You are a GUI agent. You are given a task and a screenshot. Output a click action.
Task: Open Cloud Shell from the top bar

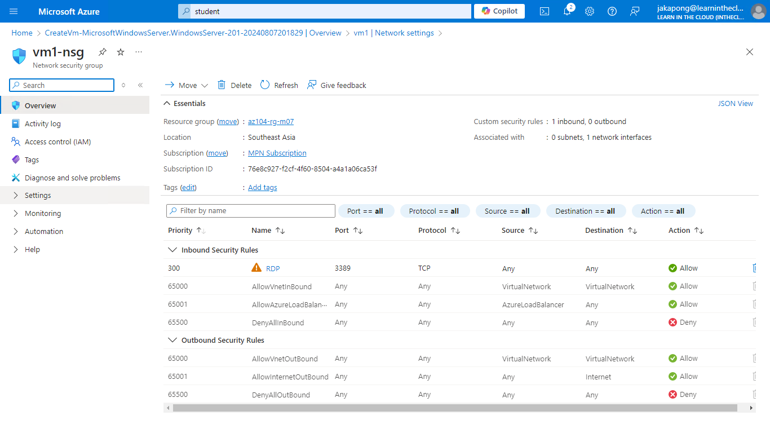[545, 11]
